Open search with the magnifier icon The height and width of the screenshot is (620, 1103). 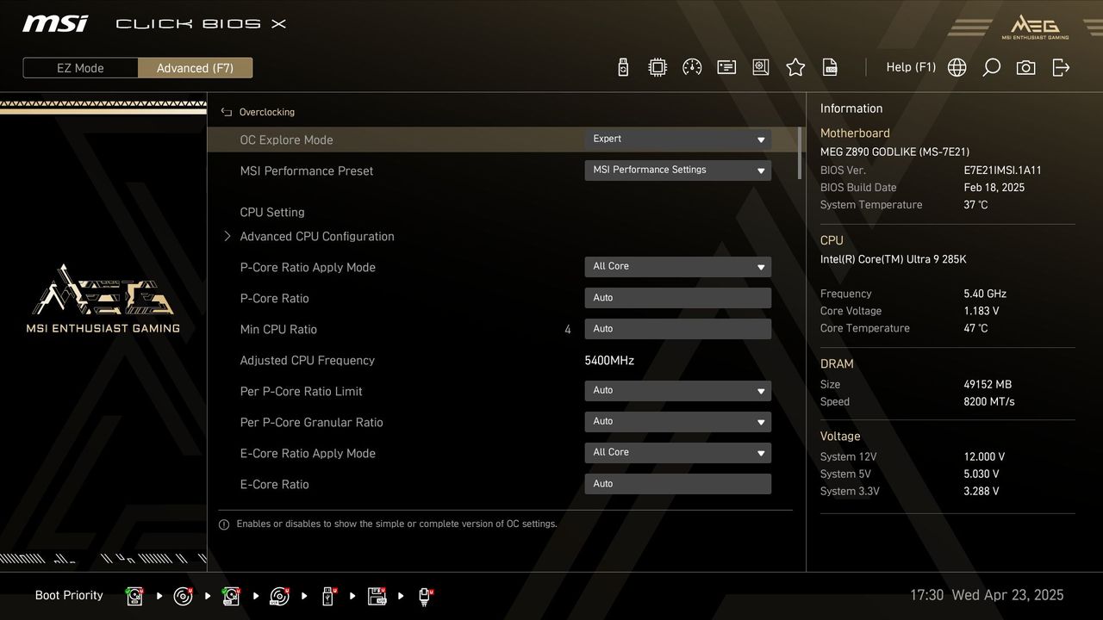click(991, 67)
